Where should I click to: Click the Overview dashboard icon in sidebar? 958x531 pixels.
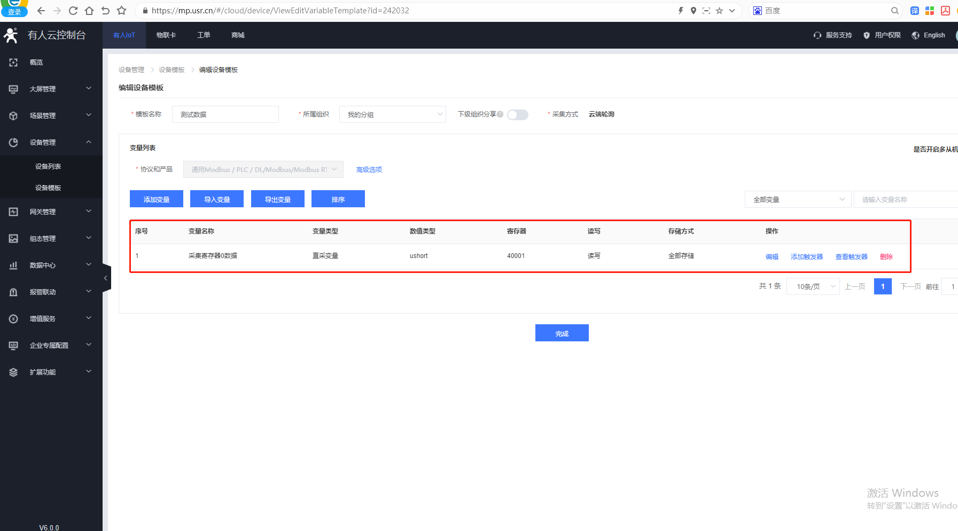pyautogui.click(x=13, y=63)
